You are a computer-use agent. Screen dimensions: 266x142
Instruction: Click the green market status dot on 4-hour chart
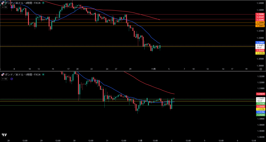[x=43, y=3]
